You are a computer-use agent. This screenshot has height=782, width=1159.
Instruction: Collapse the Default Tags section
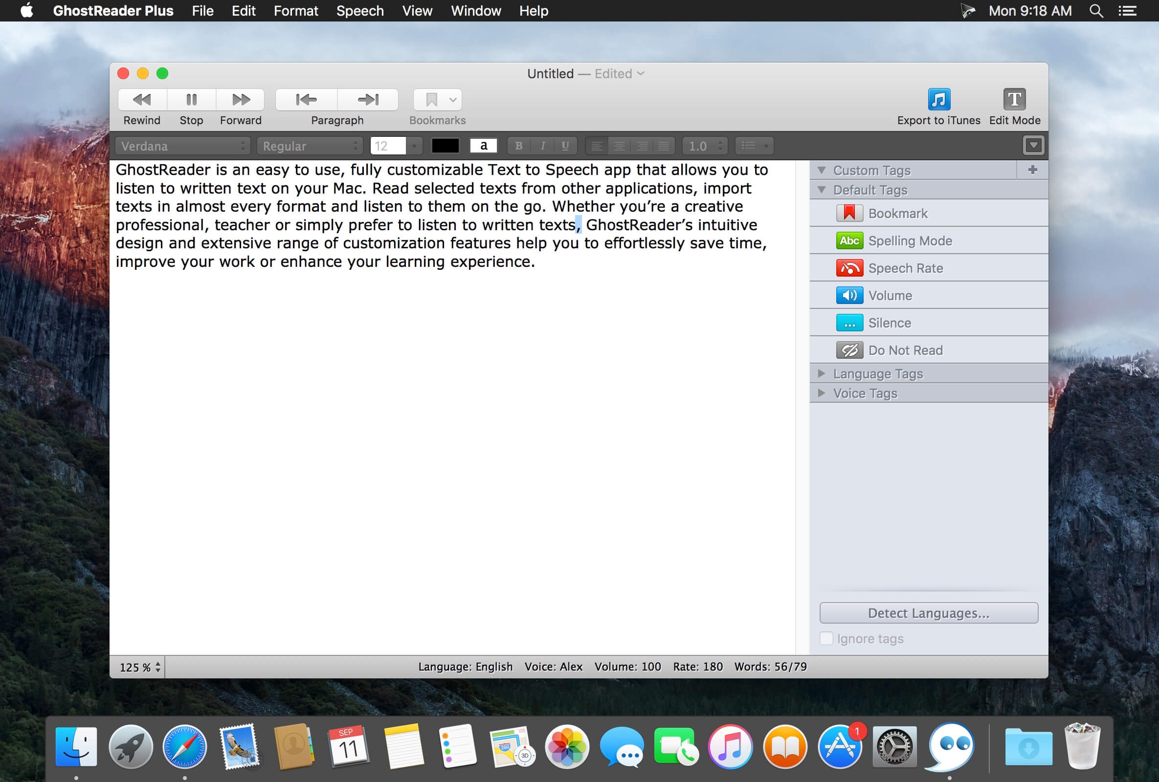(x=822, y=190)
